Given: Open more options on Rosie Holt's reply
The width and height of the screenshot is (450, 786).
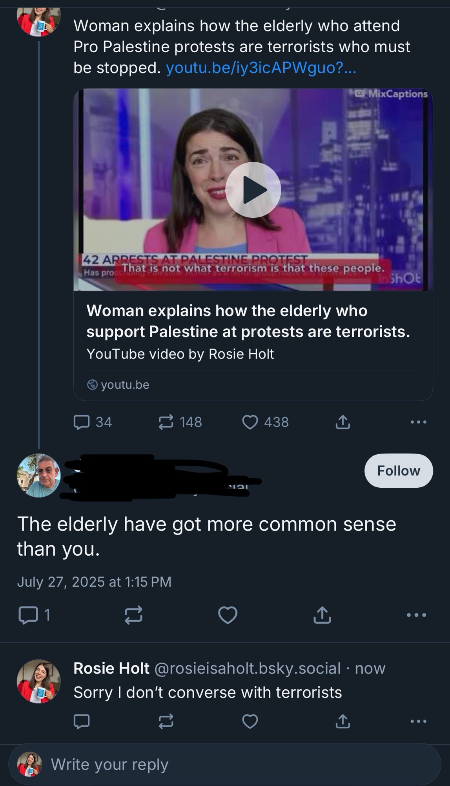Looking at the screenshot, I should 418,721.
